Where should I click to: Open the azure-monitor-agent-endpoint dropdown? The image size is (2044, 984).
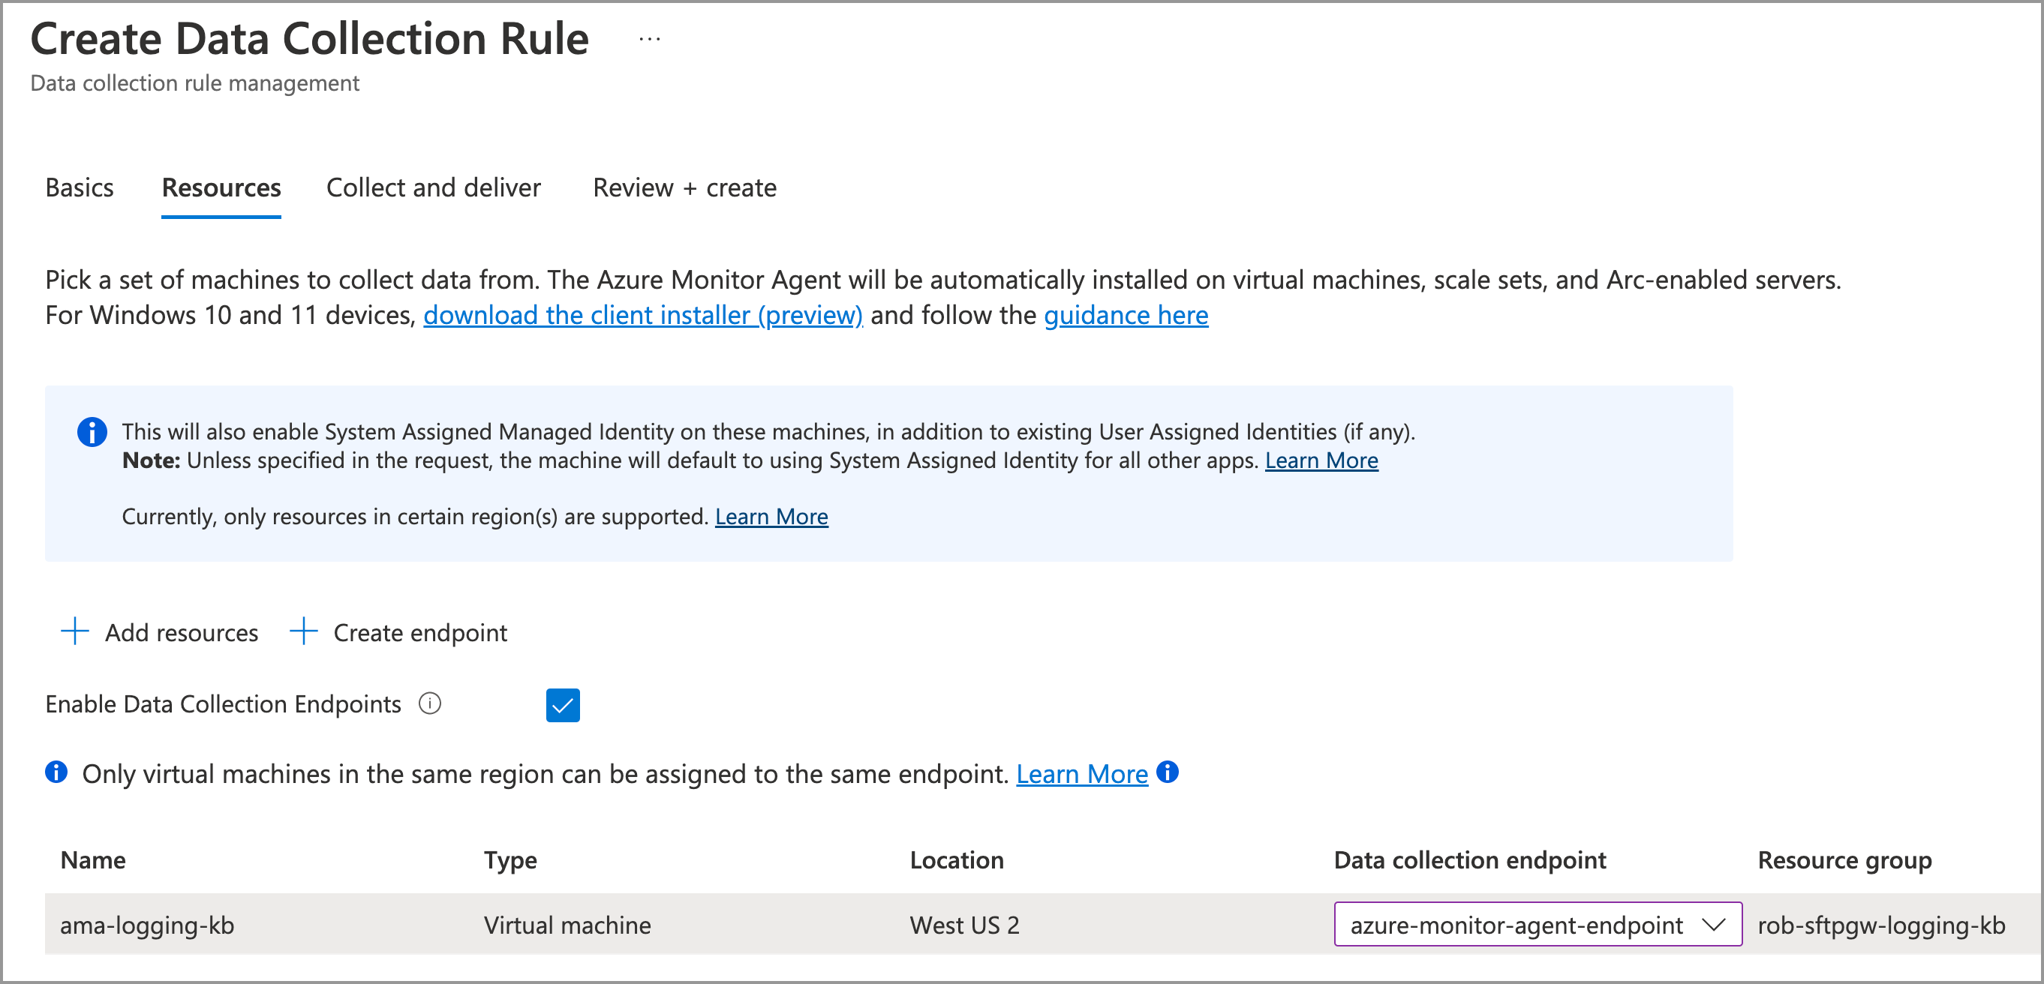[1538, 925]
